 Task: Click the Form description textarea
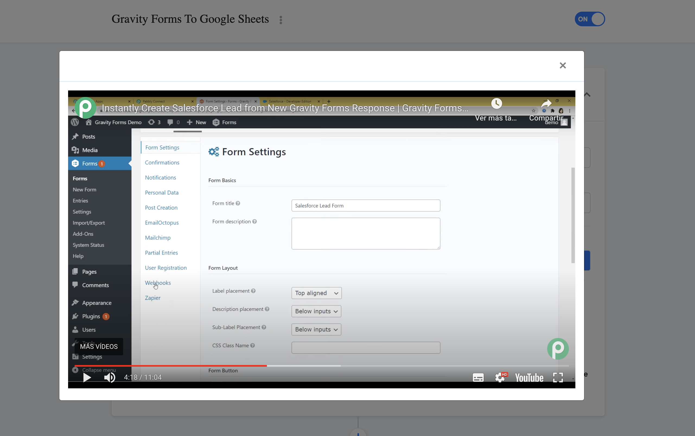[x=366, y=234]
